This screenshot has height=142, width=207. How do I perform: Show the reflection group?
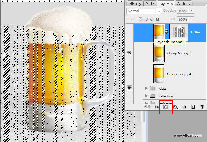[x=129, y=96]
